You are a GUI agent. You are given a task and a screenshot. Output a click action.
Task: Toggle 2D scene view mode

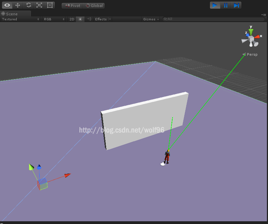(72, 19)
